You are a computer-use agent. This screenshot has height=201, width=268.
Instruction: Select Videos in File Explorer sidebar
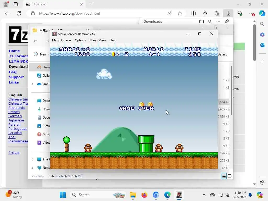click(44, 143)
